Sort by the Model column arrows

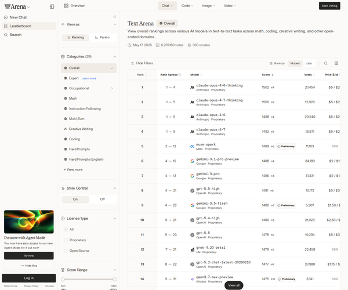201,75
